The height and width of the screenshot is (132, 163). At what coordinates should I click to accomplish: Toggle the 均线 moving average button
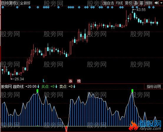(x=119, y=3)
